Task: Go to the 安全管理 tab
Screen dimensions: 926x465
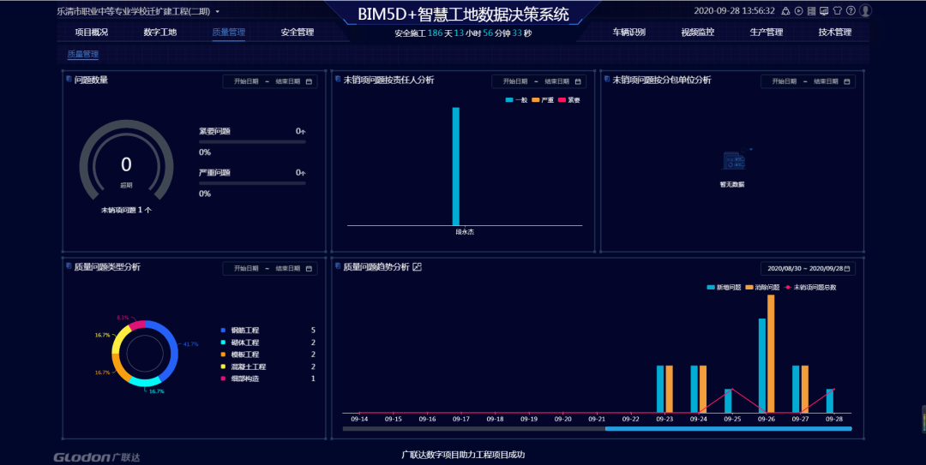Action: pos(297,32)
